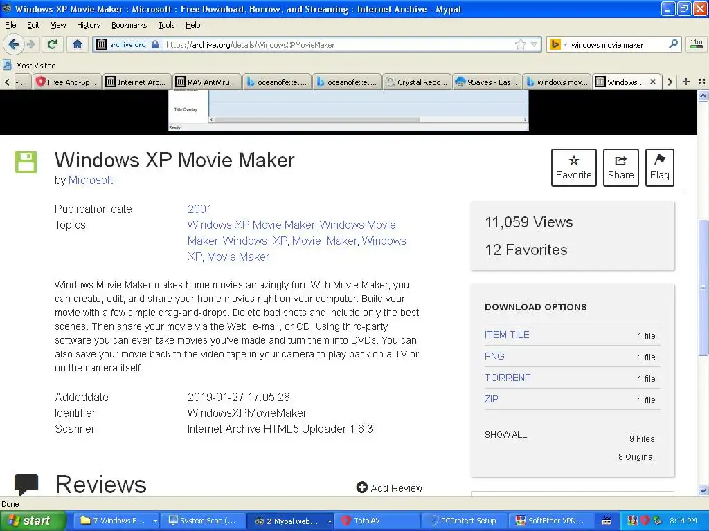Open the Bing search engine selector
The height and width of the screenshot is (531, 709).
558,44
